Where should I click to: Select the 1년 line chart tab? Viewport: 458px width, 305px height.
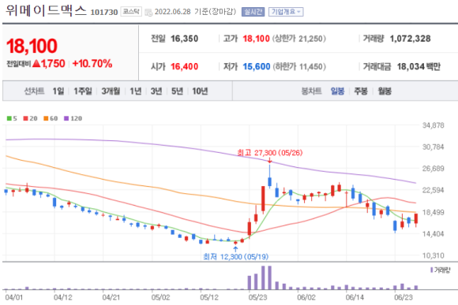136,91
